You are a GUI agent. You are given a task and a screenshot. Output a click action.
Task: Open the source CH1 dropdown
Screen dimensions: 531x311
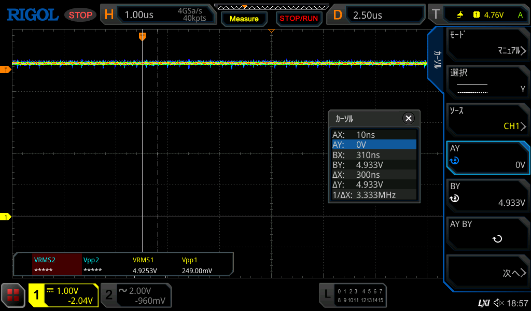487,119
